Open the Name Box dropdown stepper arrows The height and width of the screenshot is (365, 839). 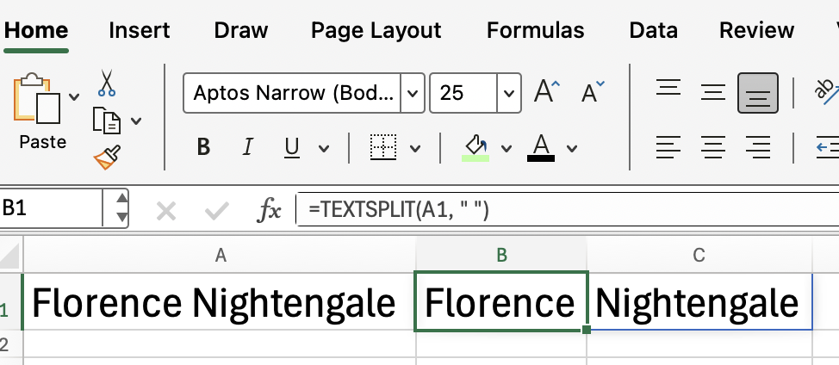(x=121, y=208)
